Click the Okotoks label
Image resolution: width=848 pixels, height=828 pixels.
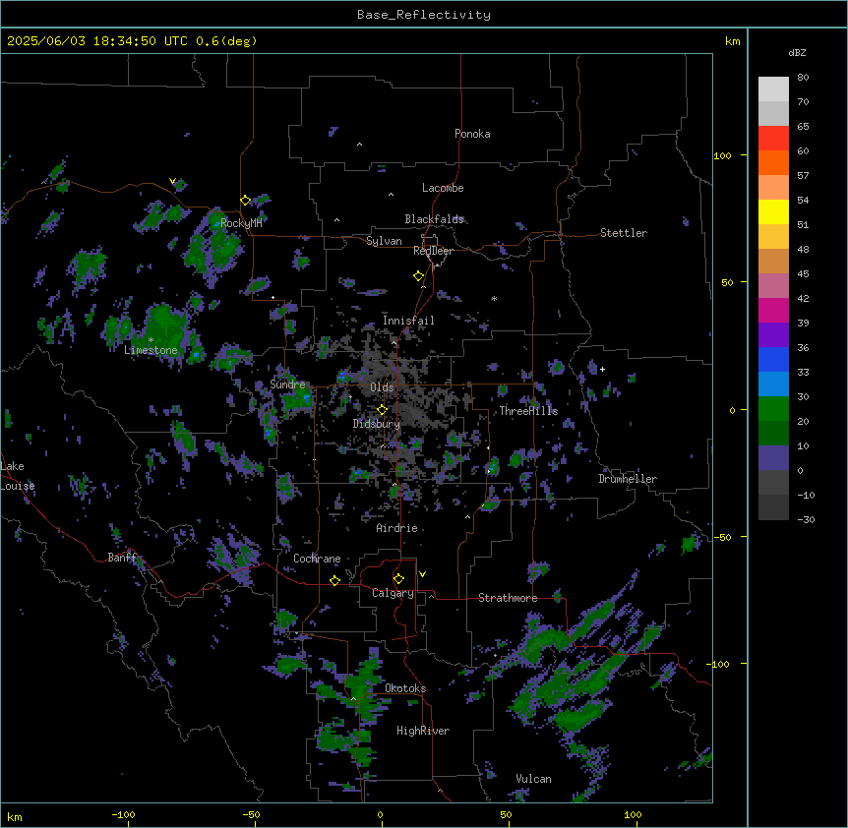pyautogui.click(x=405, y=688)
